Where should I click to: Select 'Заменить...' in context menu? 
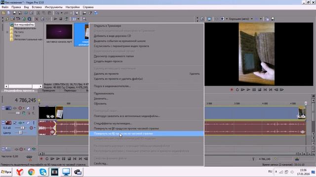pos(147,98)
